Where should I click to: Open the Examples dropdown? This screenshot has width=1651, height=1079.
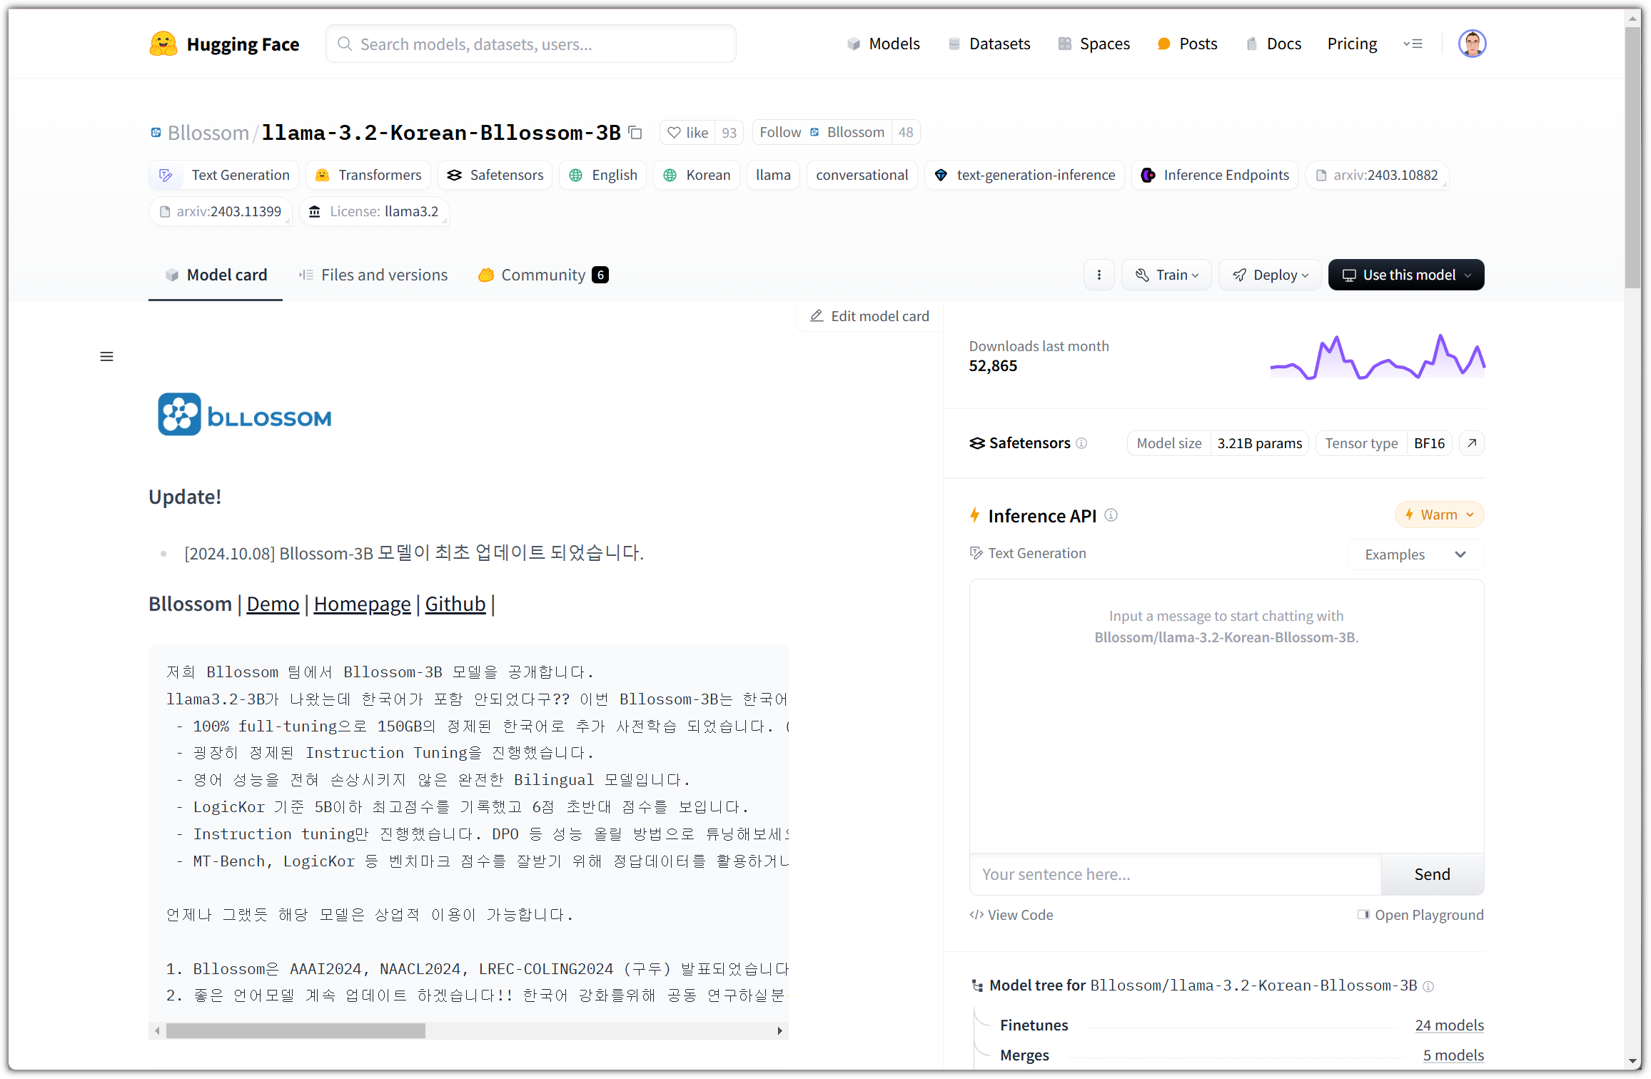tap(1415, 554)
